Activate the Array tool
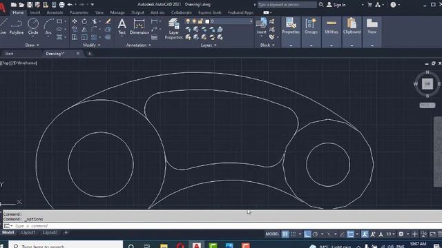 coord(94,37)
